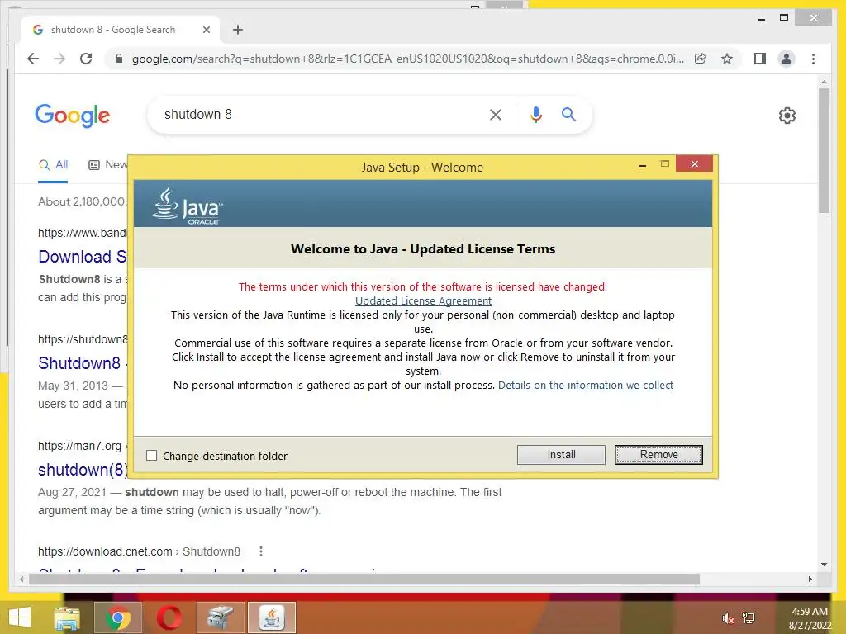Screen dimensions: 846x634
Task: Open the shutdown(8) man7.org result
Action: pyautogui.click(x=83, y=470)
